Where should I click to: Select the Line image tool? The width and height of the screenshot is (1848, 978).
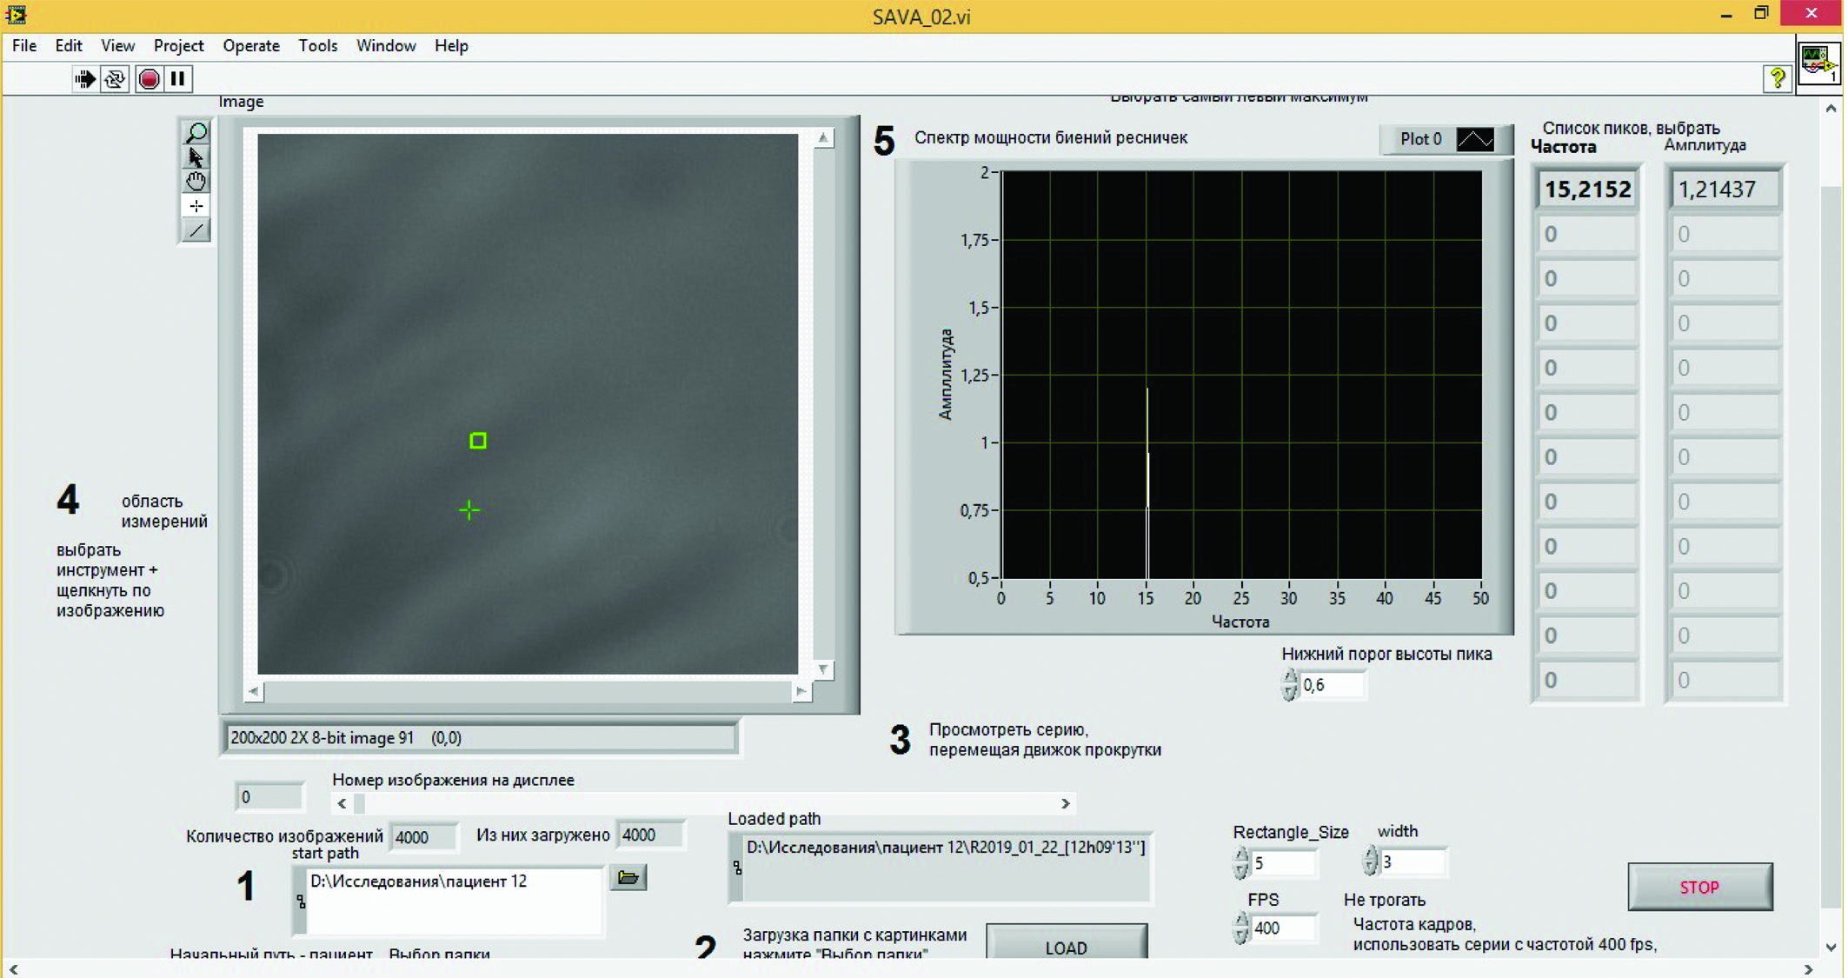pyautogui.click(x=196, y=230)
